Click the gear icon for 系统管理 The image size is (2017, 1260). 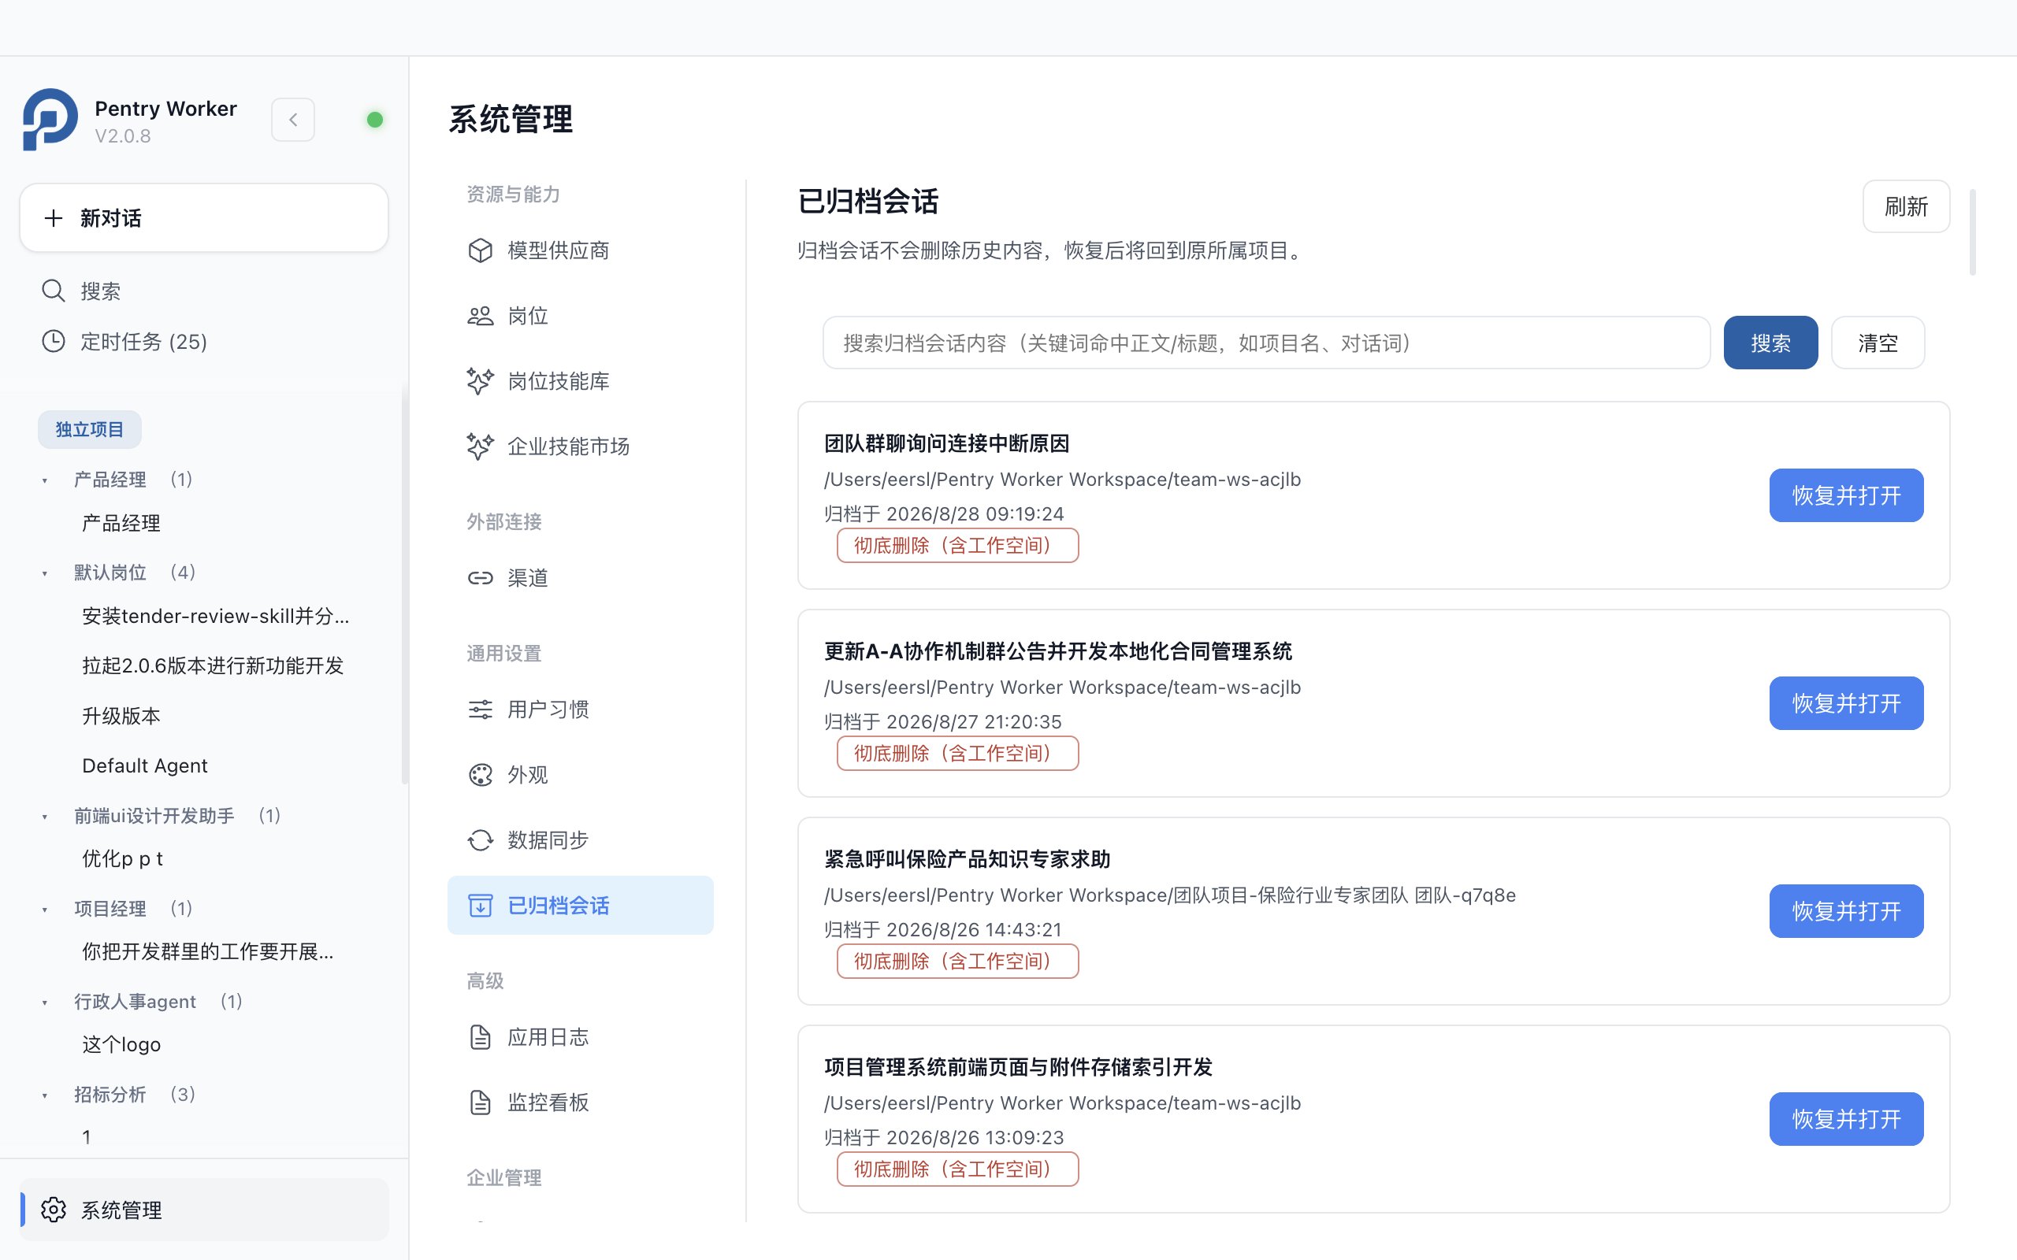click(54, 1210)
